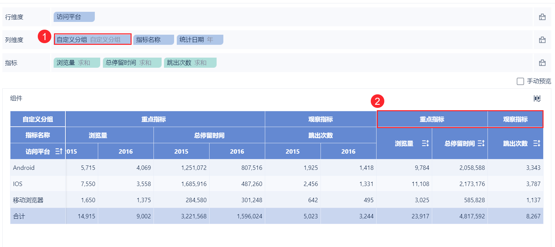The width and height of the screenshot is (555, 247).
Task: Click the 总停留时间 求和 metric tag
Action: click(x=132, y=63)
